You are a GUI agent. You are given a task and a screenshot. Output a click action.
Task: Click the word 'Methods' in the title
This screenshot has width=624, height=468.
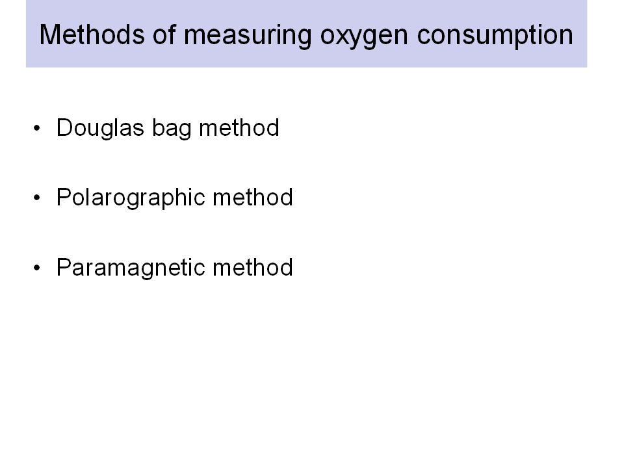point(92,34)
